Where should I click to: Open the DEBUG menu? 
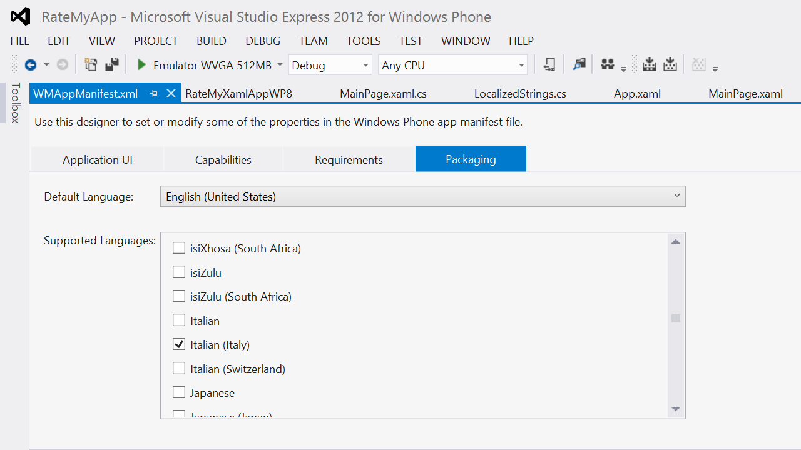tap(263, 41)
